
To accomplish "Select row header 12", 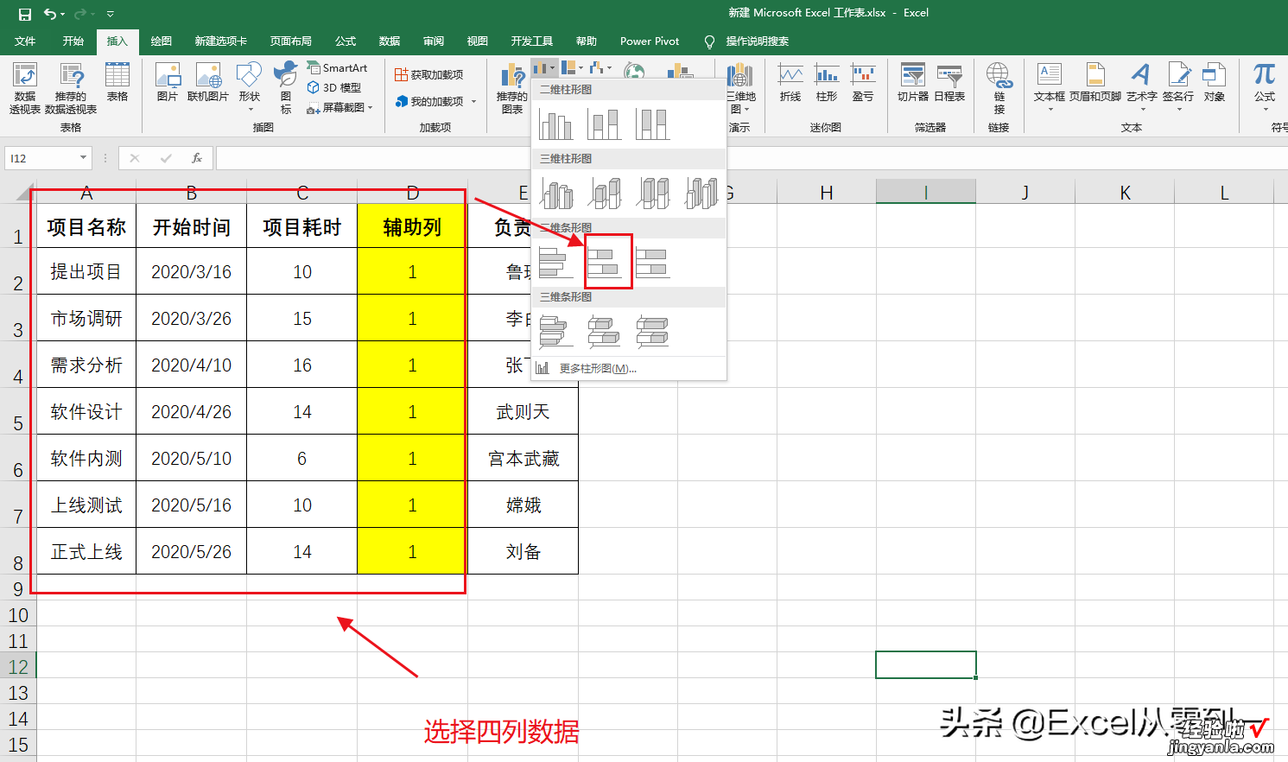I will point(18,667).
